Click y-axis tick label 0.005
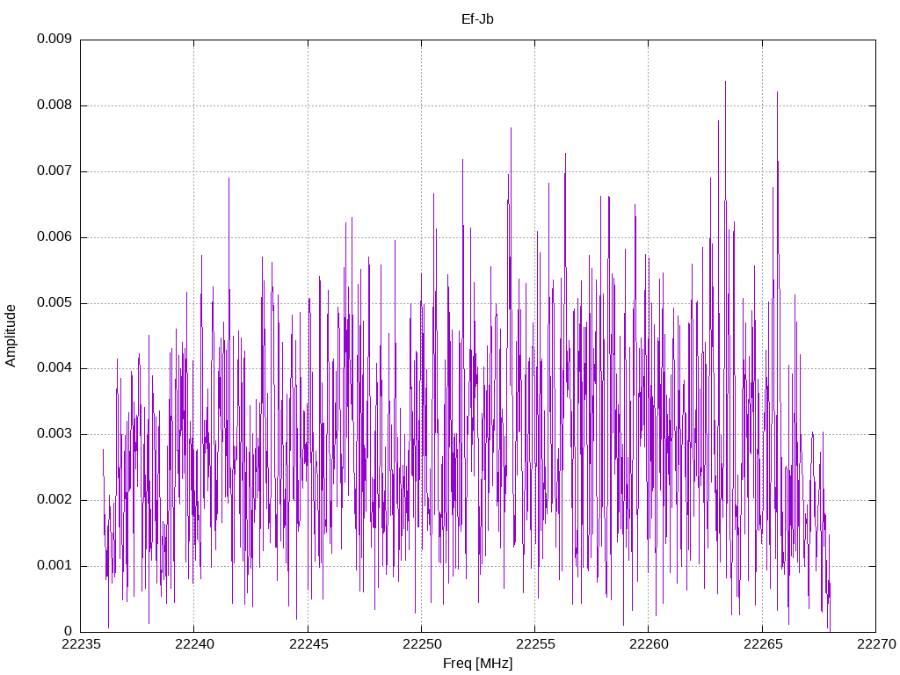The image size is (900, 675). [x=54, y=302]
